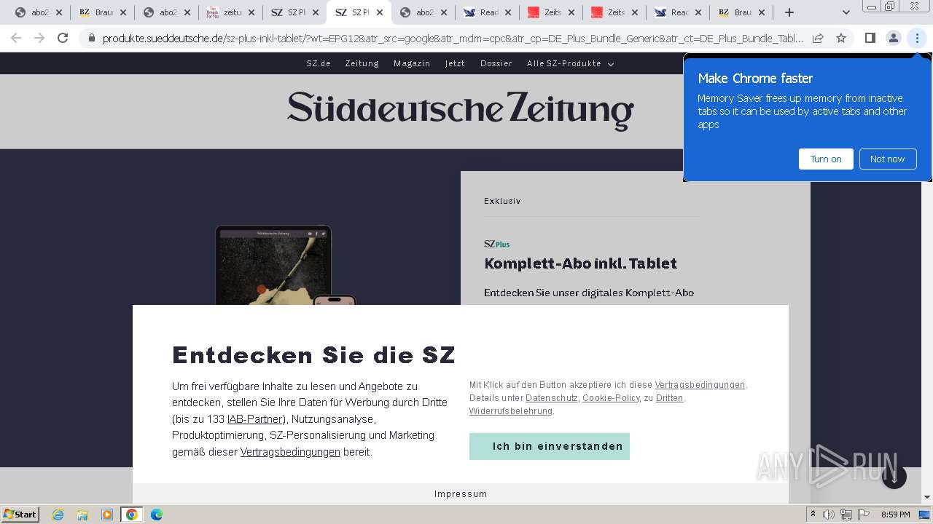The height and width of the screenshot is (524, 933).
Task: Select the Chrome taskbar icon
Action: (132, 515)
